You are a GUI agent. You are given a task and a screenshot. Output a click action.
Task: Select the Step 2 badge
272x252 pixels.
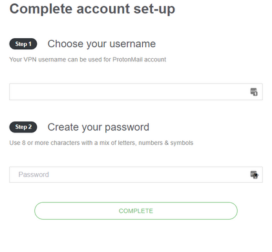click(x=23, y=127)
